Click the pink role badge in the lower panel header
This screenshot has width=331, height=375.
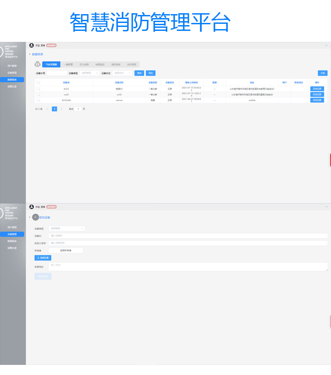51,206
